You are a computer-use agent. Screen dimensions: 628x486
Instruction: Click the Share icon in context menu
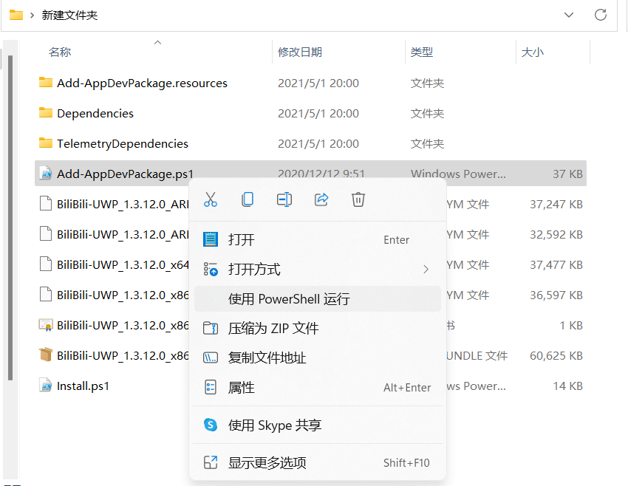coord(321,199)
